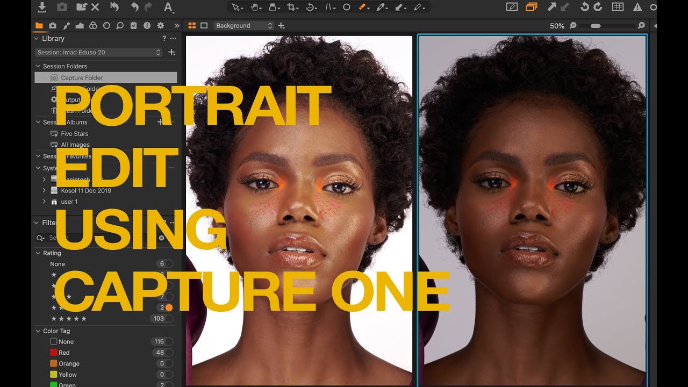688x387 pixels.
Task: Select the Loupe tool
Action: coord(274,8)
